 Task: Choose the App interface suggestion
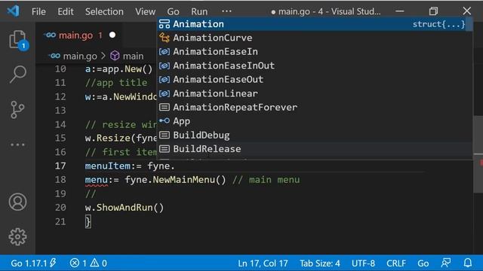(315, 121)
